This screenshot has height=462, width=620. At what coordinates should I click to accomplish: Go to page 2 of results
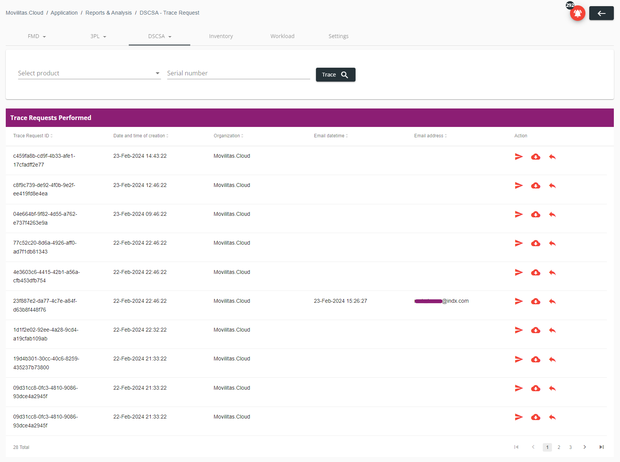[559, 447]
